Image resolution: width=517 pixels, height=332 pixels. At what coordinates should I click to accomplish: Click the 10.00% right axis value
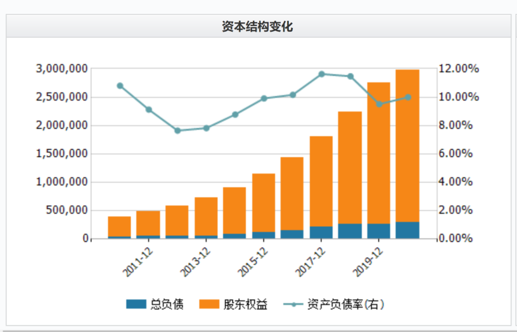[x=459, y=97]
